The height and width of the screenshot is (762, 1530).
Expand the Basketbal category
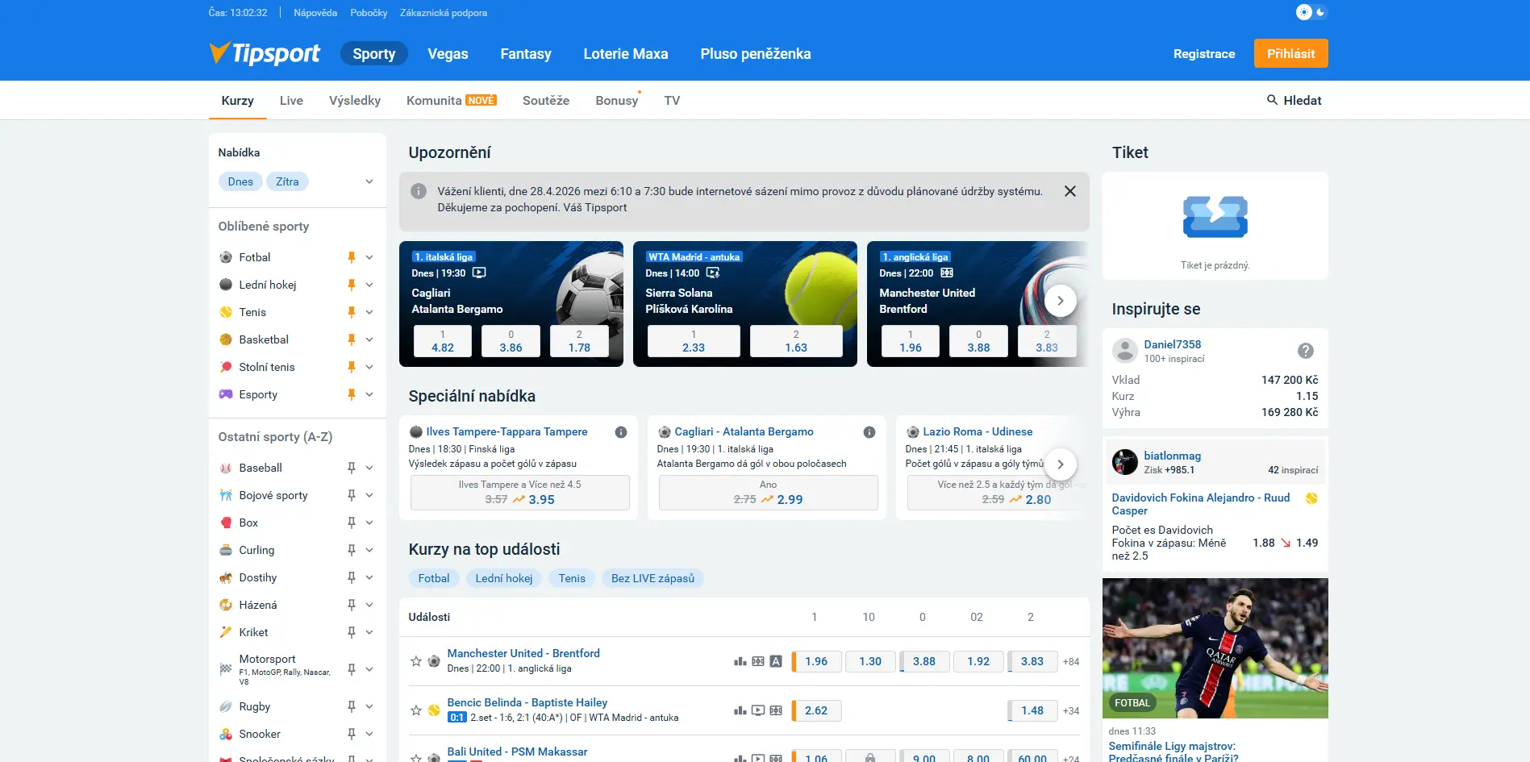369,339
